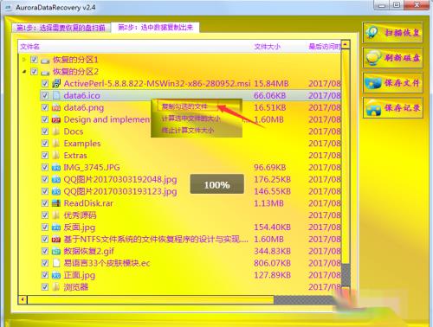The width and height of the screenshot is (433, 327).
Task: Click the folder icon of 浏览器
Action: [56, 287]
